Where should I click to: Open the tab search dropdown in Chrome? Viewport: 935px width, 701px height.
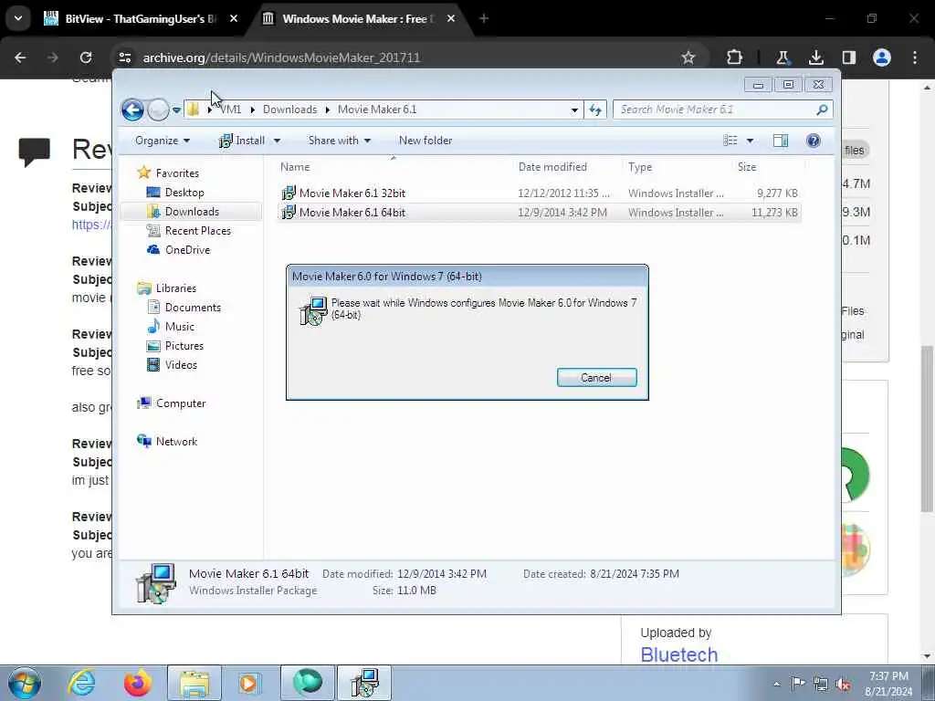pos(18,18)
